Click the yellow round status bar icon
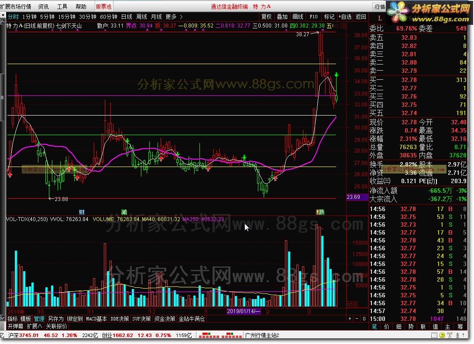This screenshot has height=344, width=474. [x=442, y=335]
